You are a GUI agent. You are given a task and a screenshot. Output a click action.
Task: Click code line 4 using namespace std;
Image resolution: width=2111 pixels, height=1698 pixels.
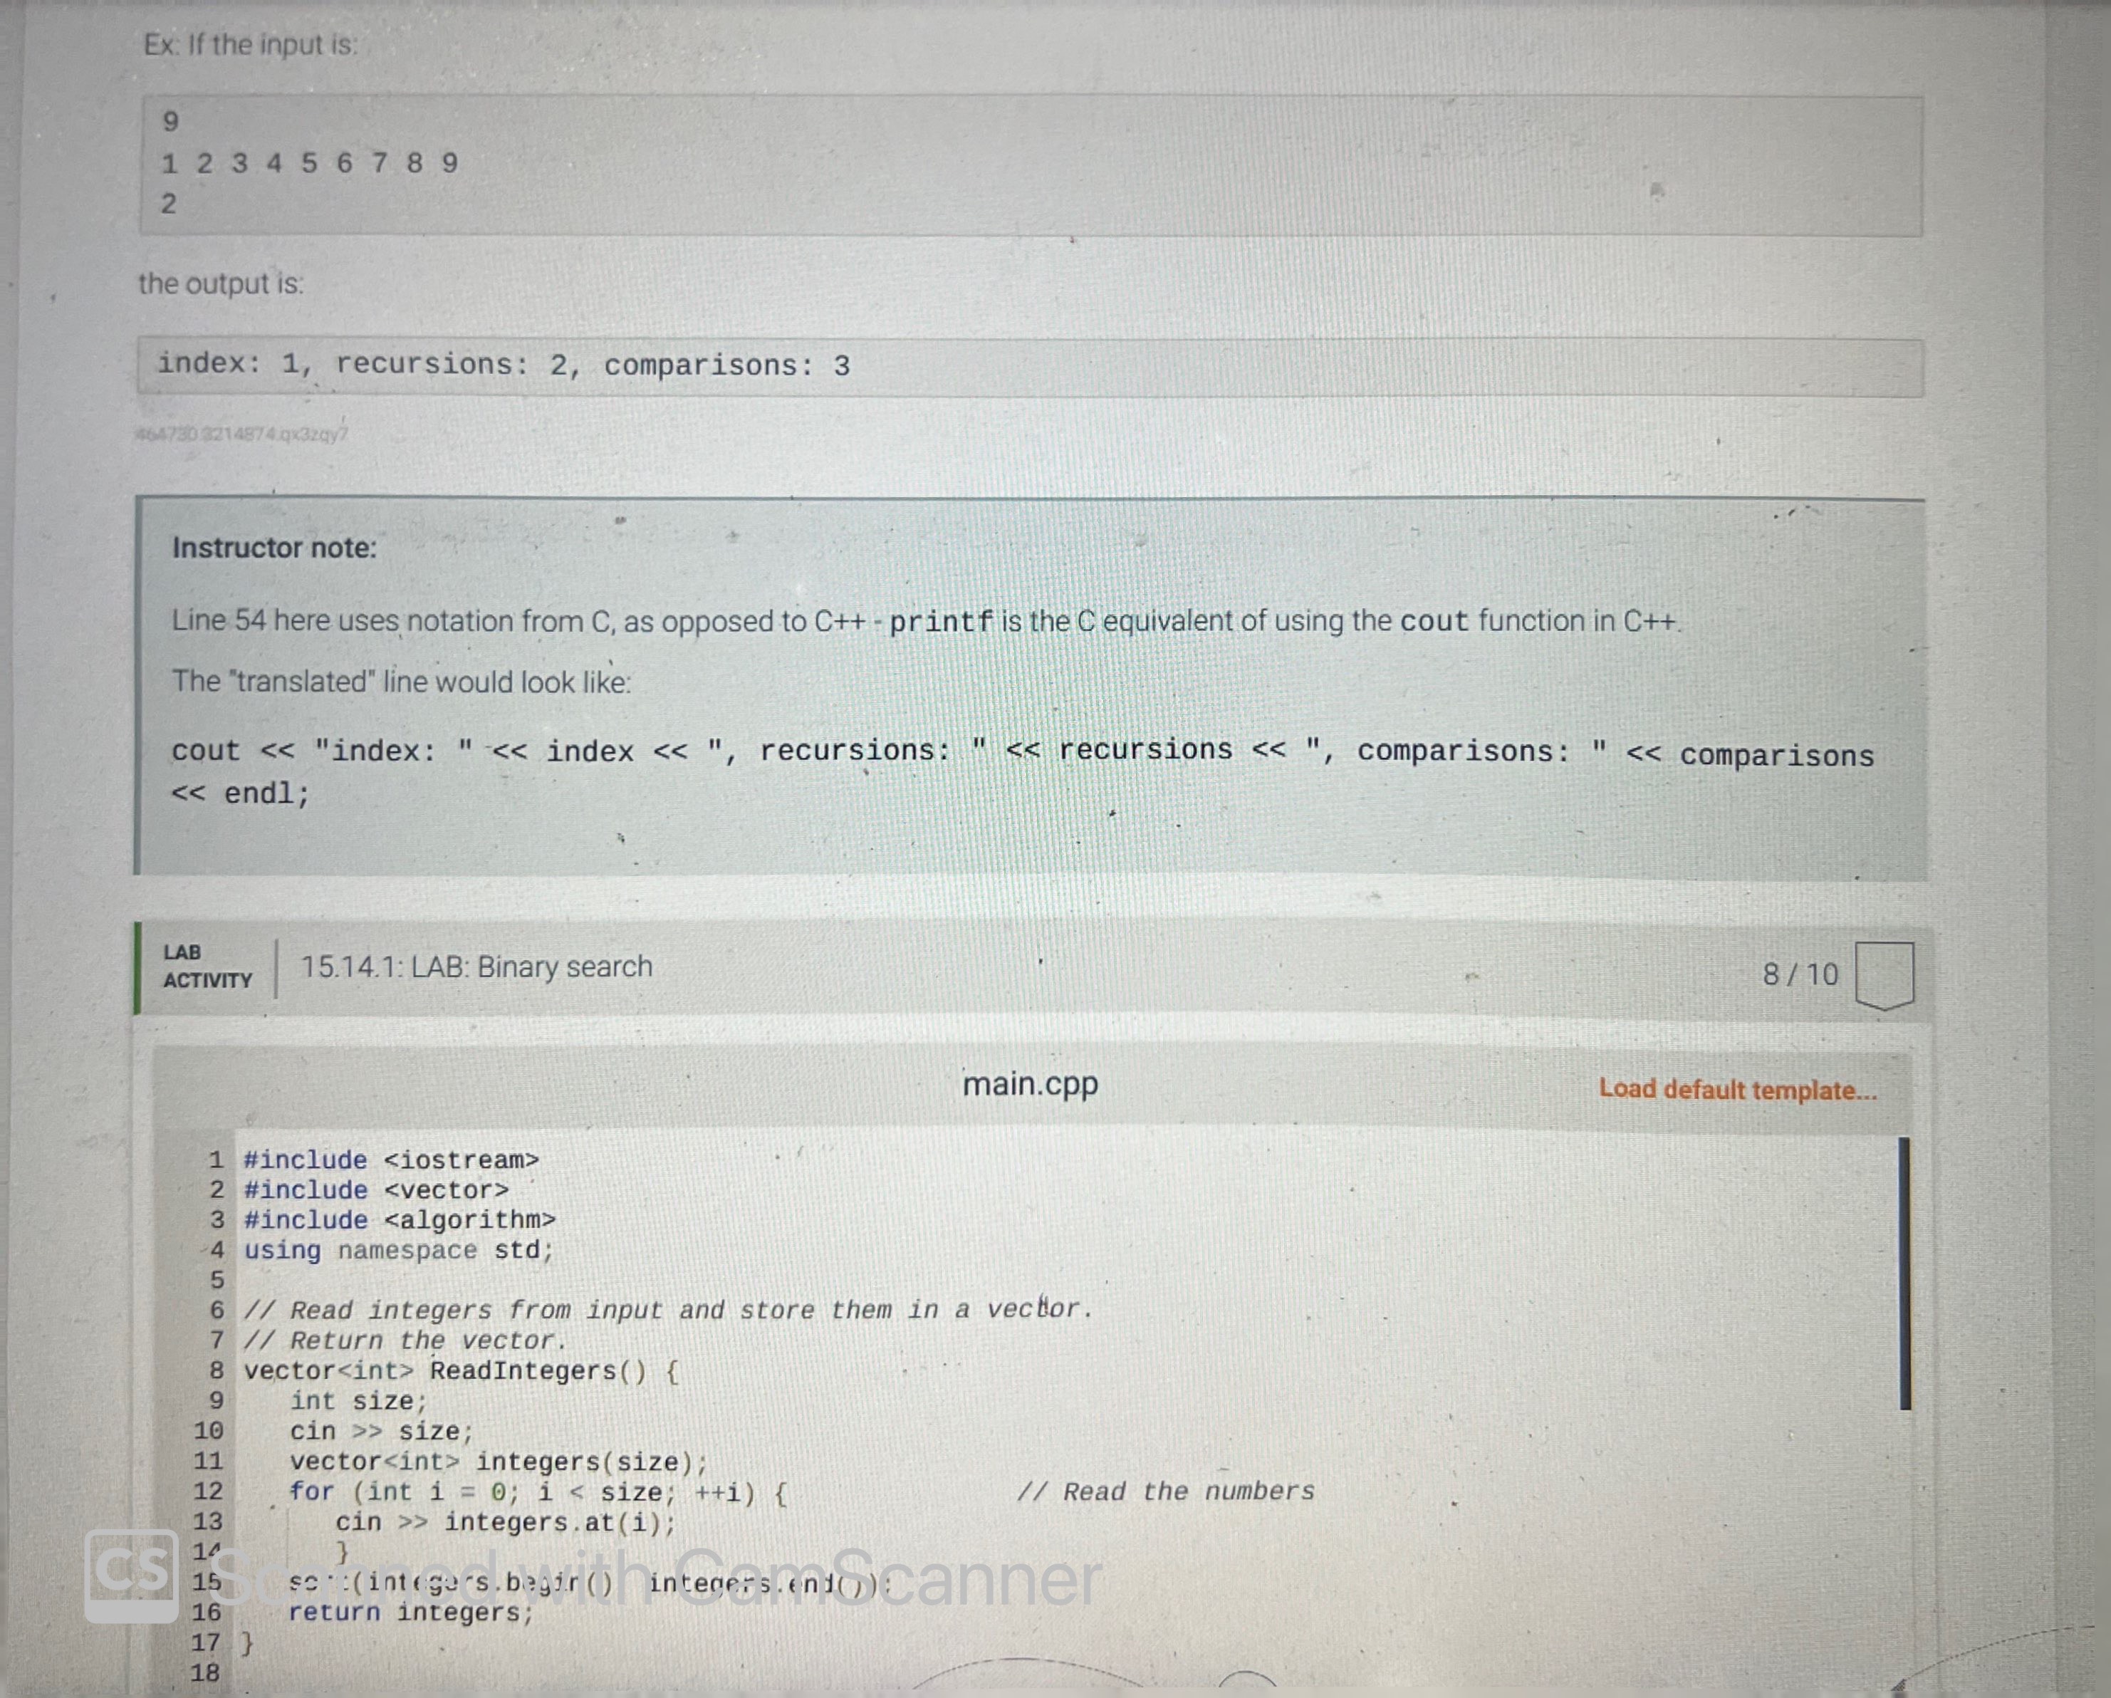pos(399,1251)
